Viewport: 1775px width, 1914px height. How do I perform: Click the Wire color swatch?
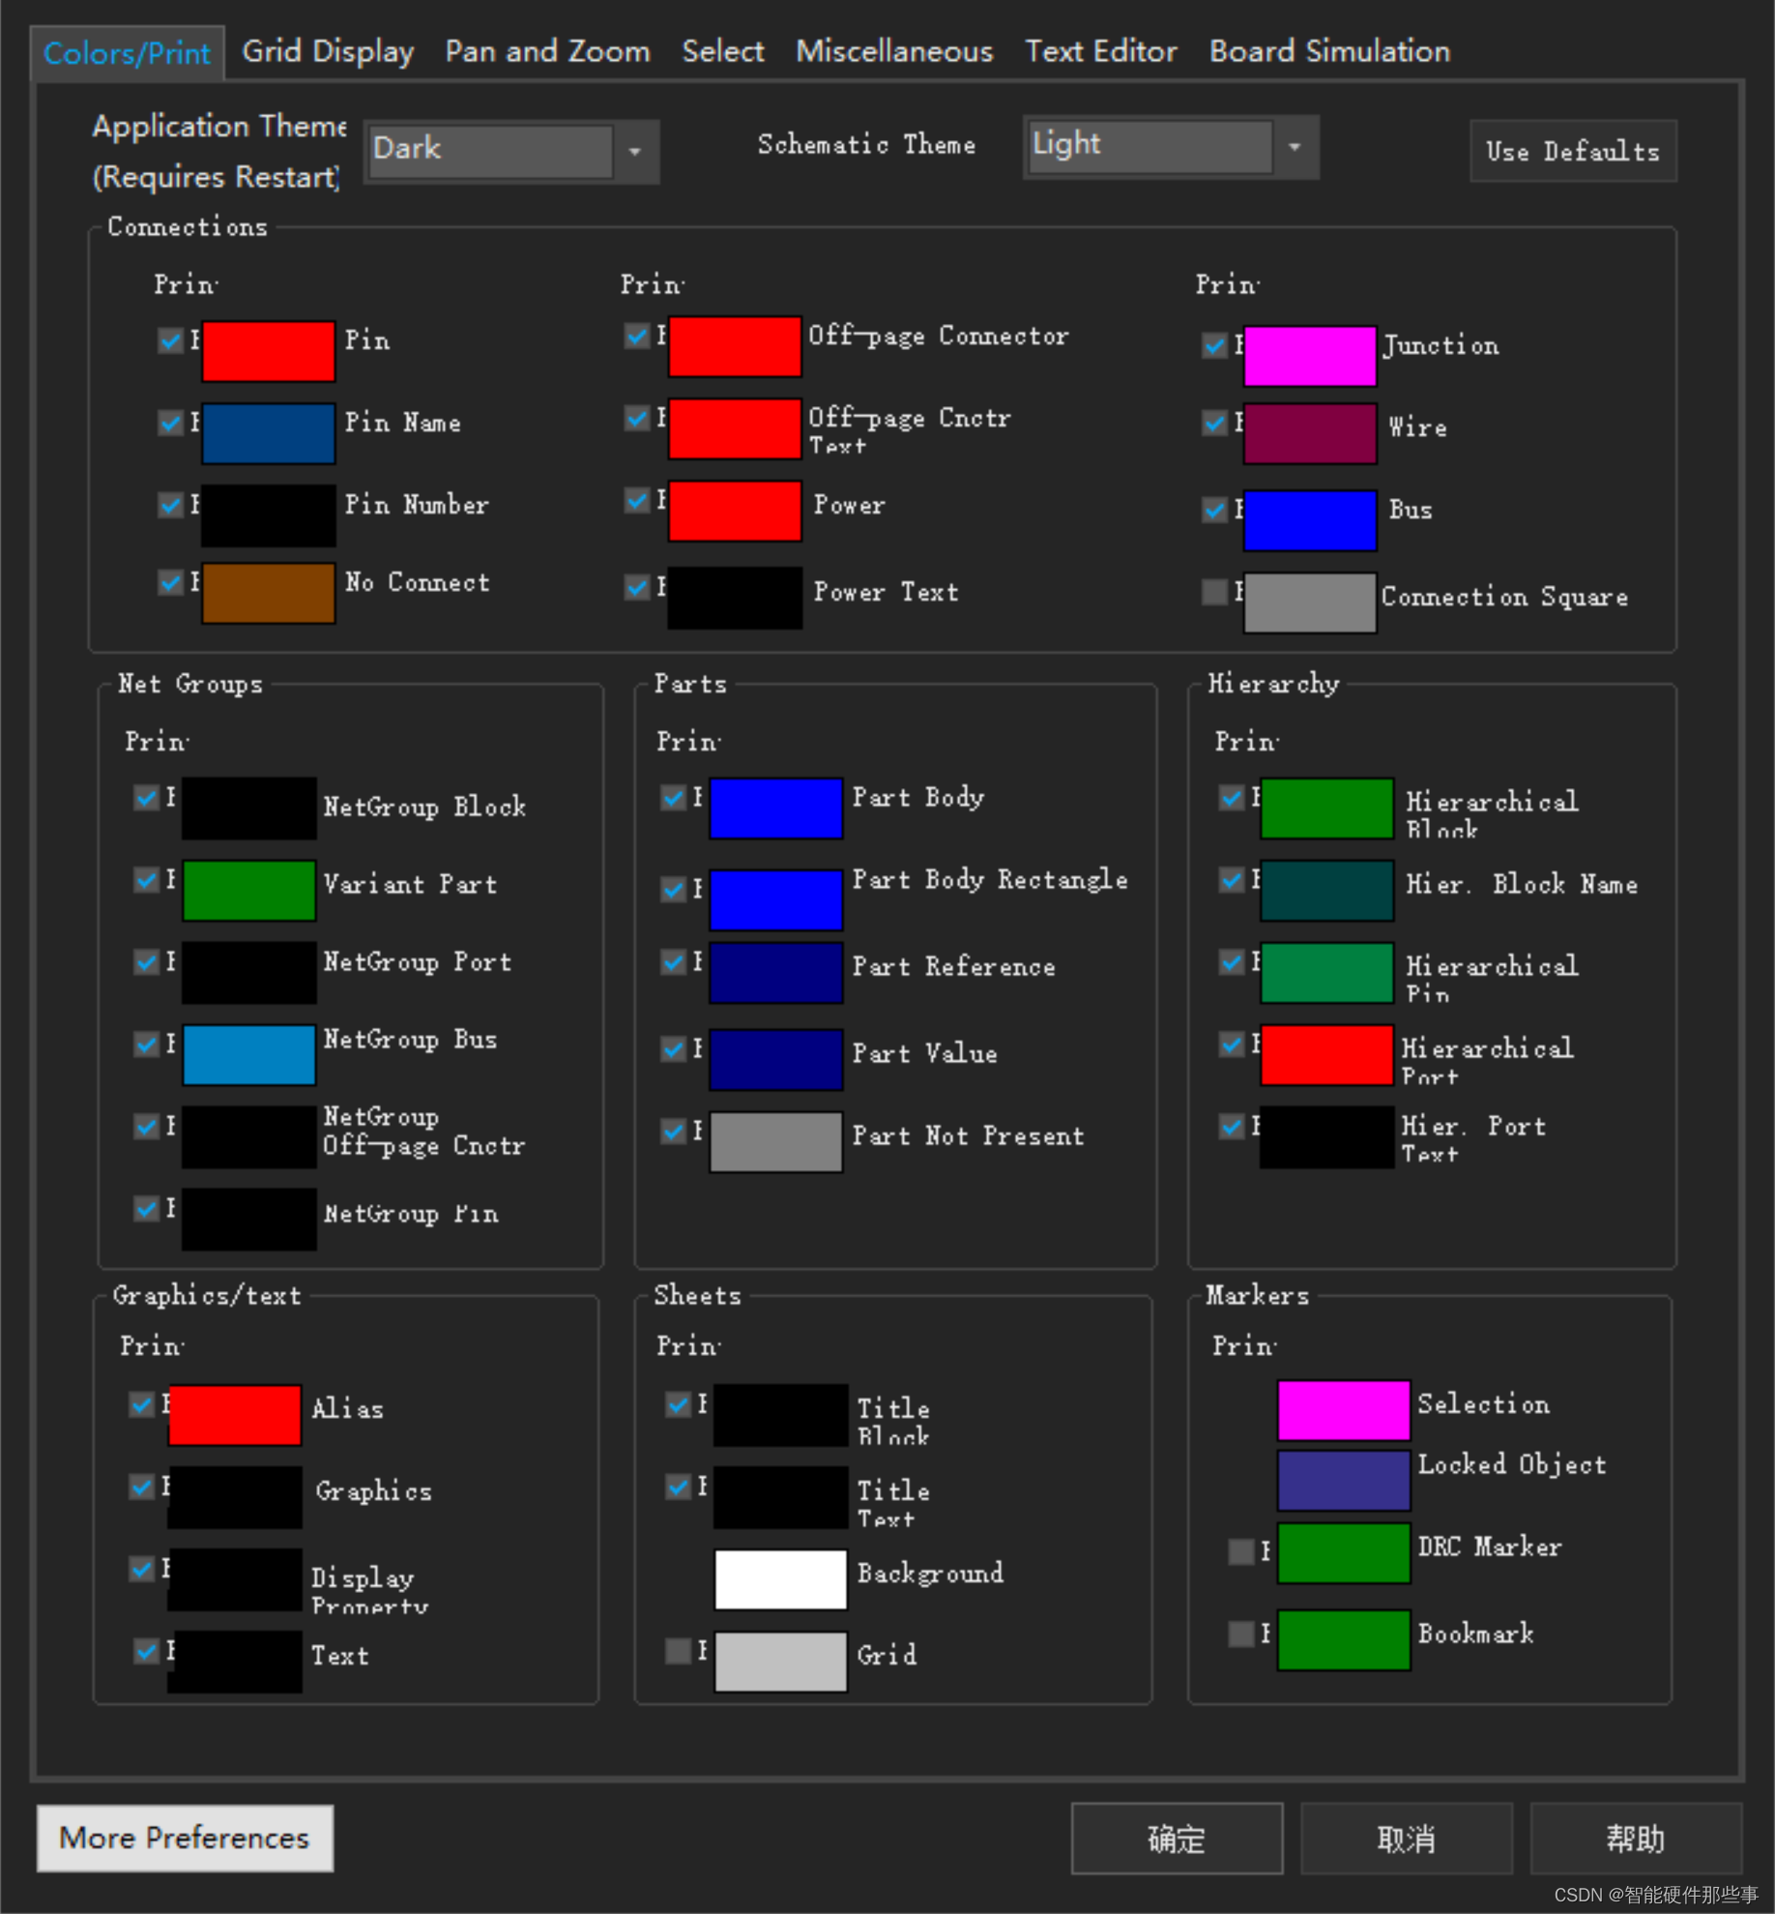(x=1309, y=434)
